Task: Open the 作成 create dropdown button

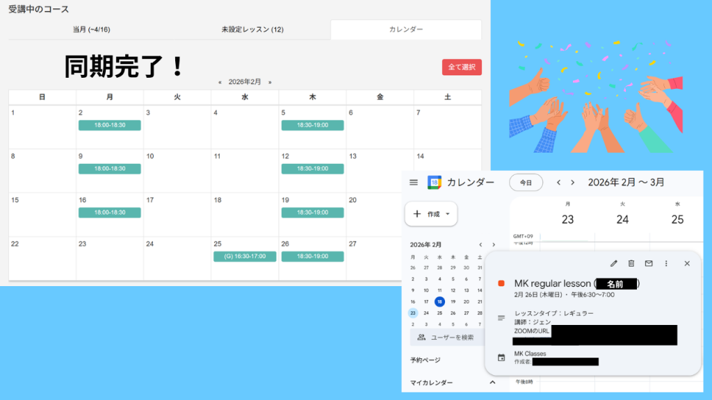Action: (431, 214)
